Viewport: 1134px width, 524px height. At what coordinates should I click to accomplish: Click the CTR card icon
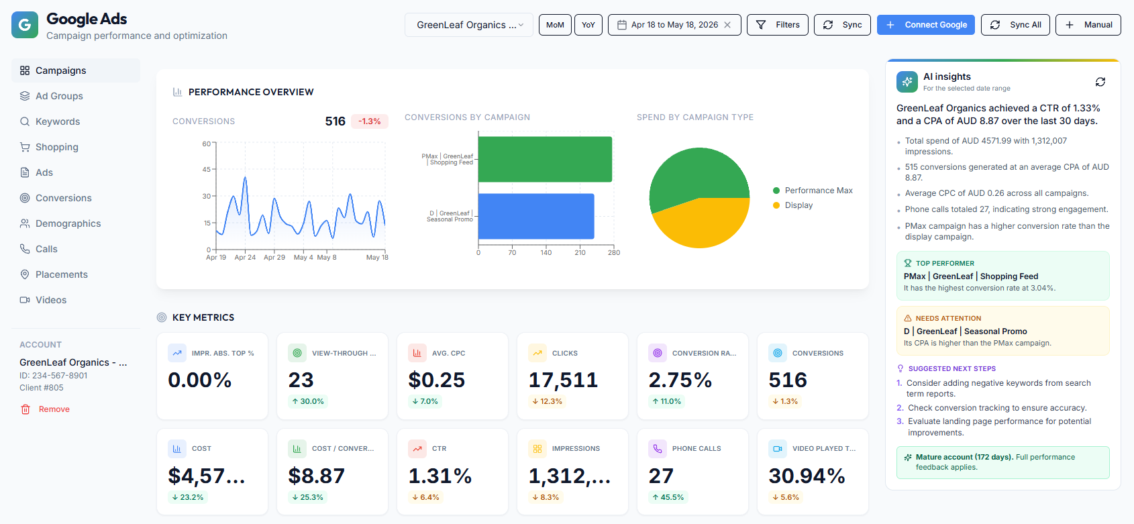coord(417,448)
